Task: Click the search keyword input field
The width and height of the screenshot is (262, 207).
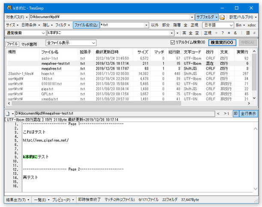Action: pos(108,33)
